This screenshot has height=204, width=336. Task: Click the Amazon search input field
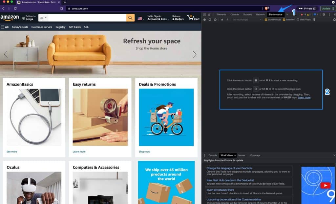(87, 18)
